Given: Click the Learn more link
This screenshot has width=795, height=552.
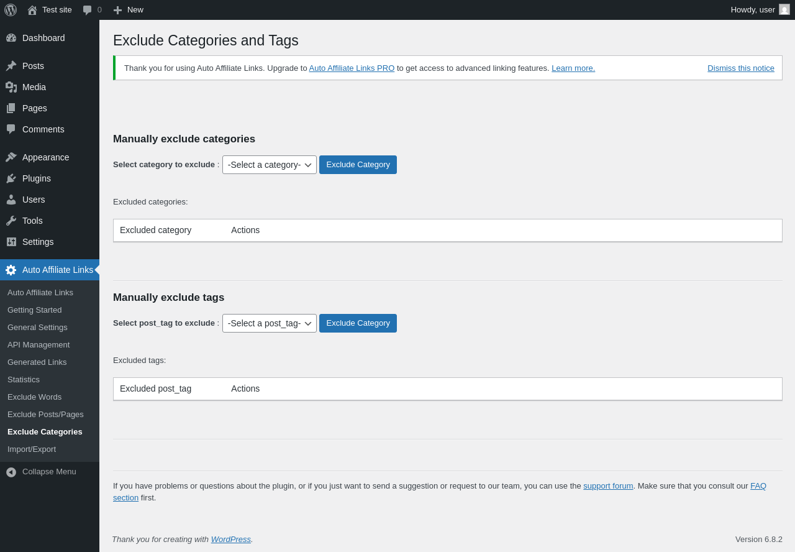Looking at the screenshot, I should 573,68.
